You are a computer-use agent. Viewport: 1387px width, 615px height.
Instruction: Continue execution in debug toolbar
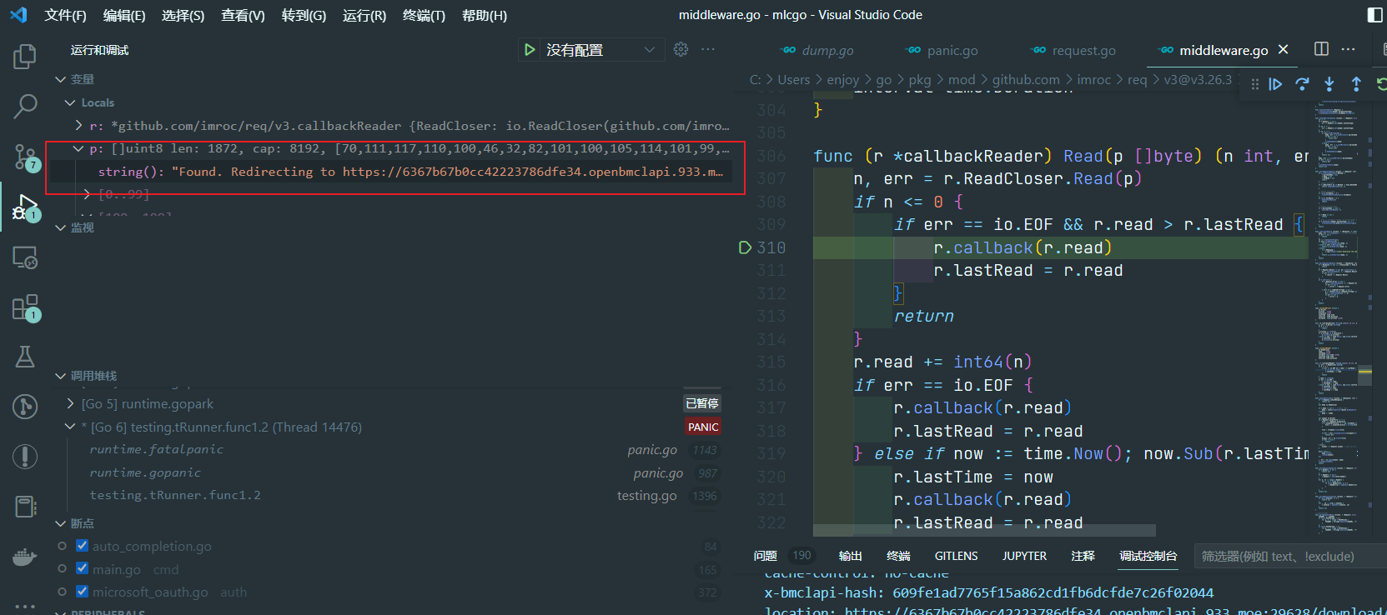pyautogui.click(x=1275, y=84)
